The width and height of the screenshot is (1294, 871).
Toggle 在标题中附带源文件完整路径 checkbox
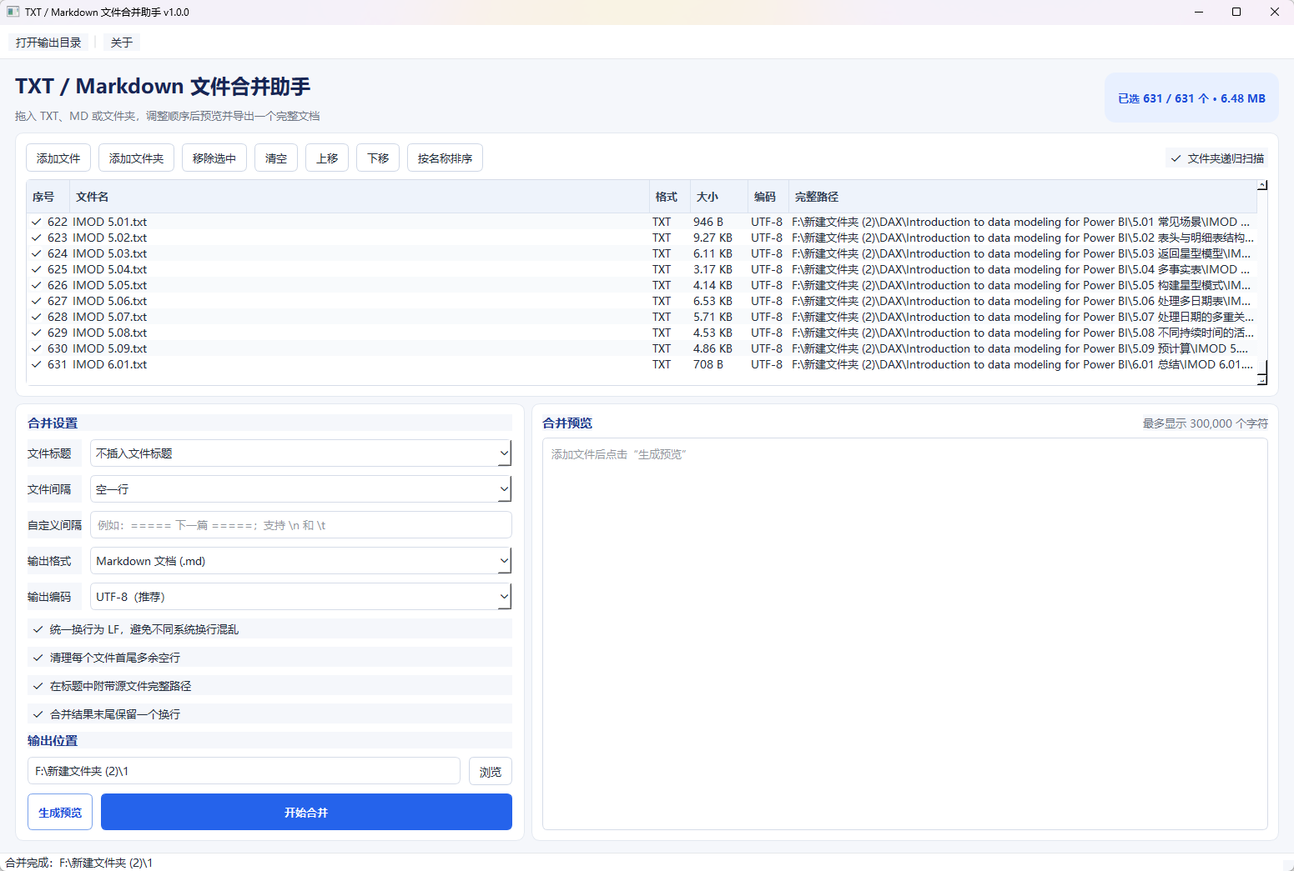coord(269,686)
